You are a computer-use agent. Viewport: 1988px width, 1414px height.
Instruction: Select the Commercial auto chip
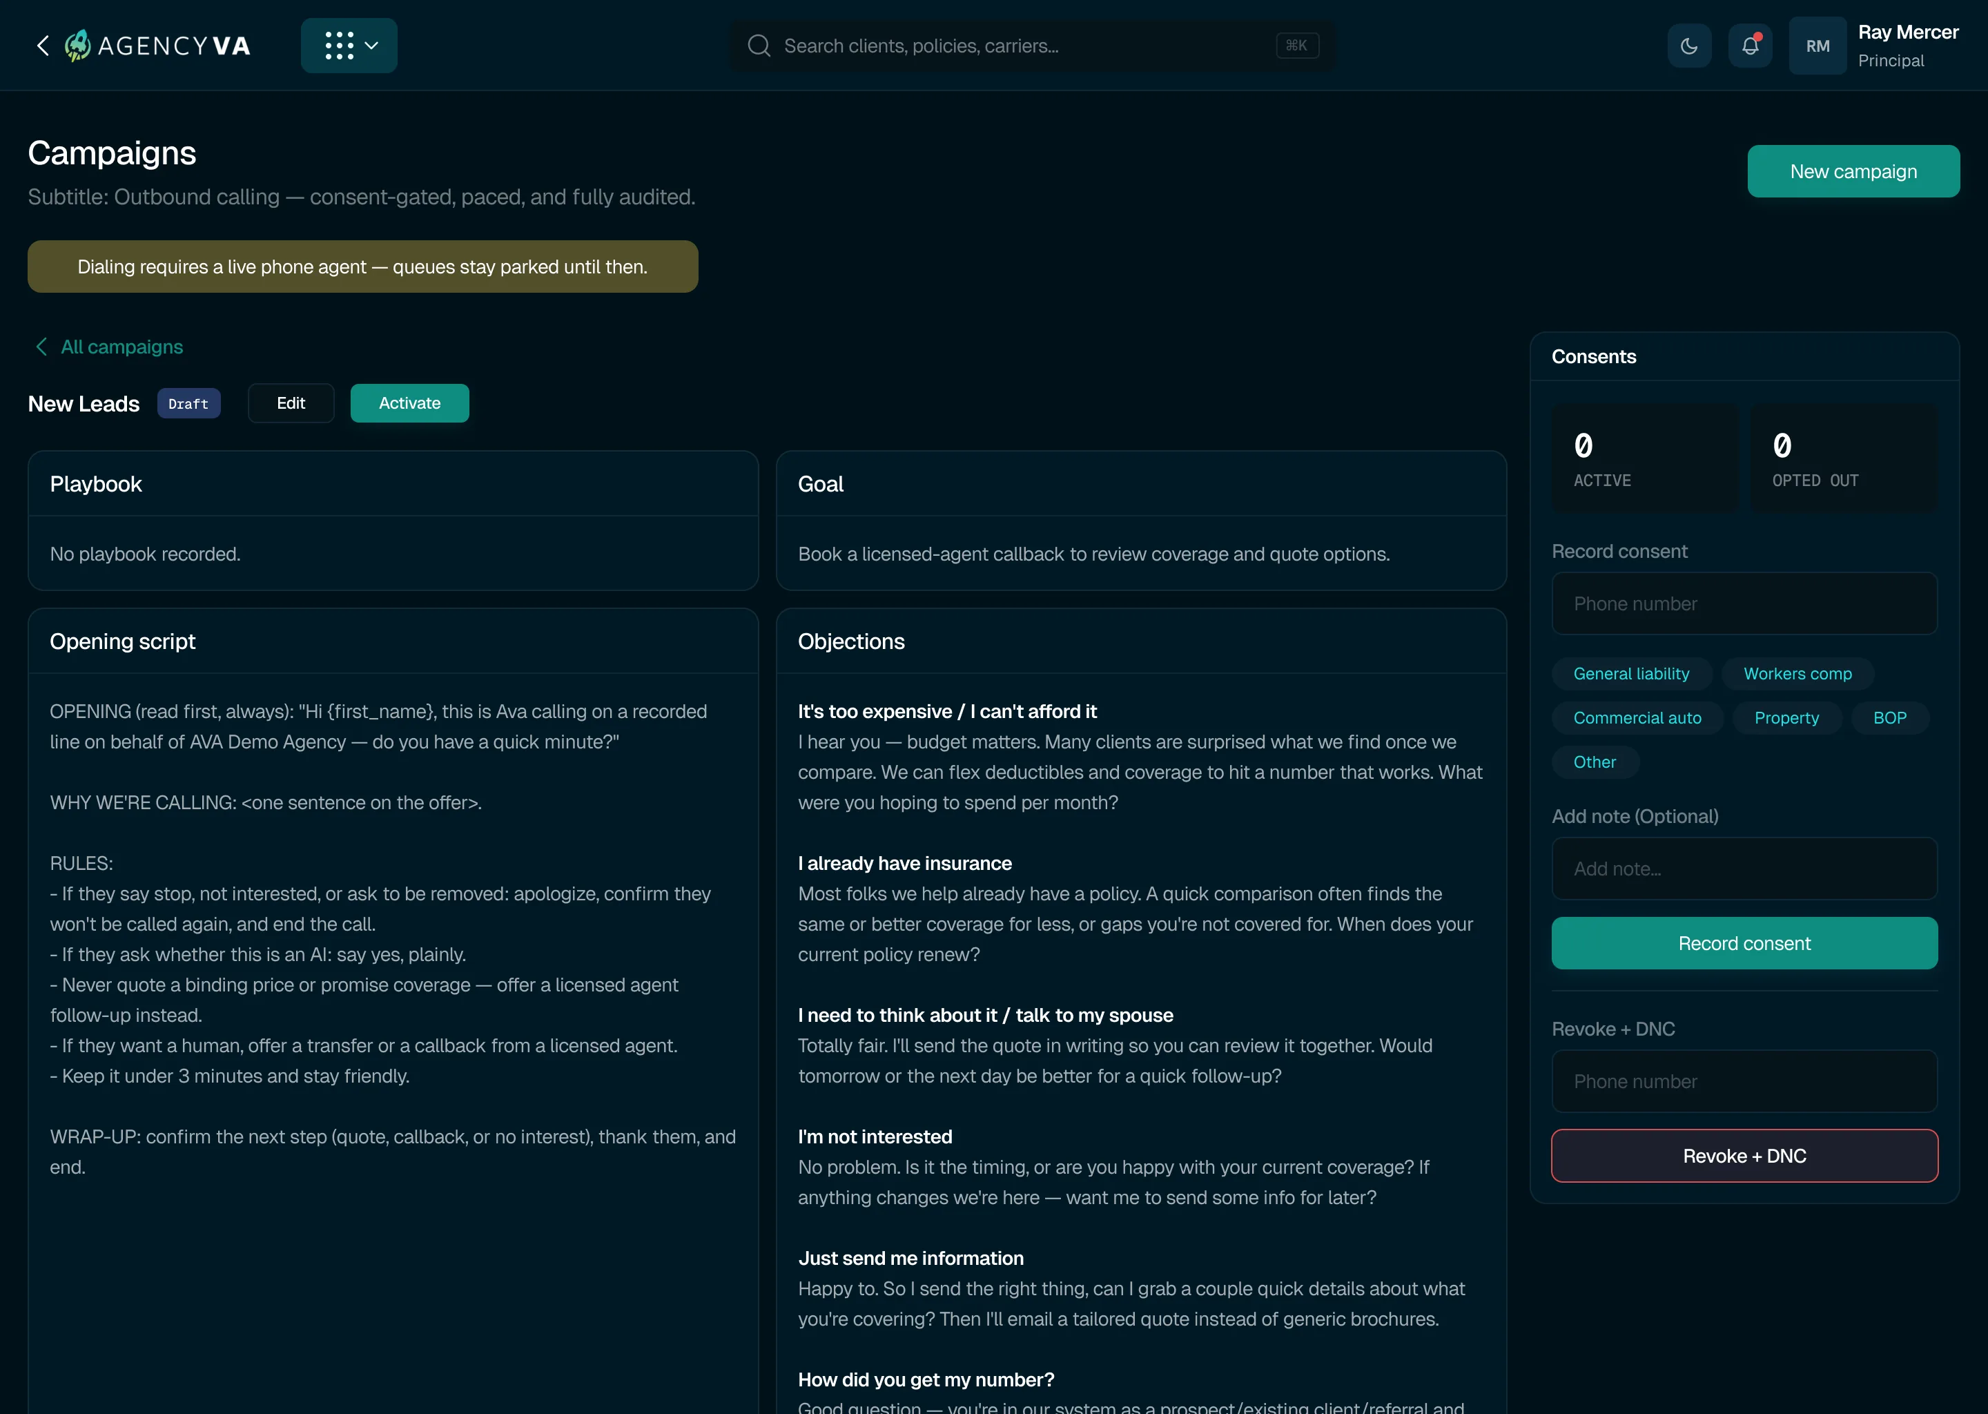coord(1637,717)
